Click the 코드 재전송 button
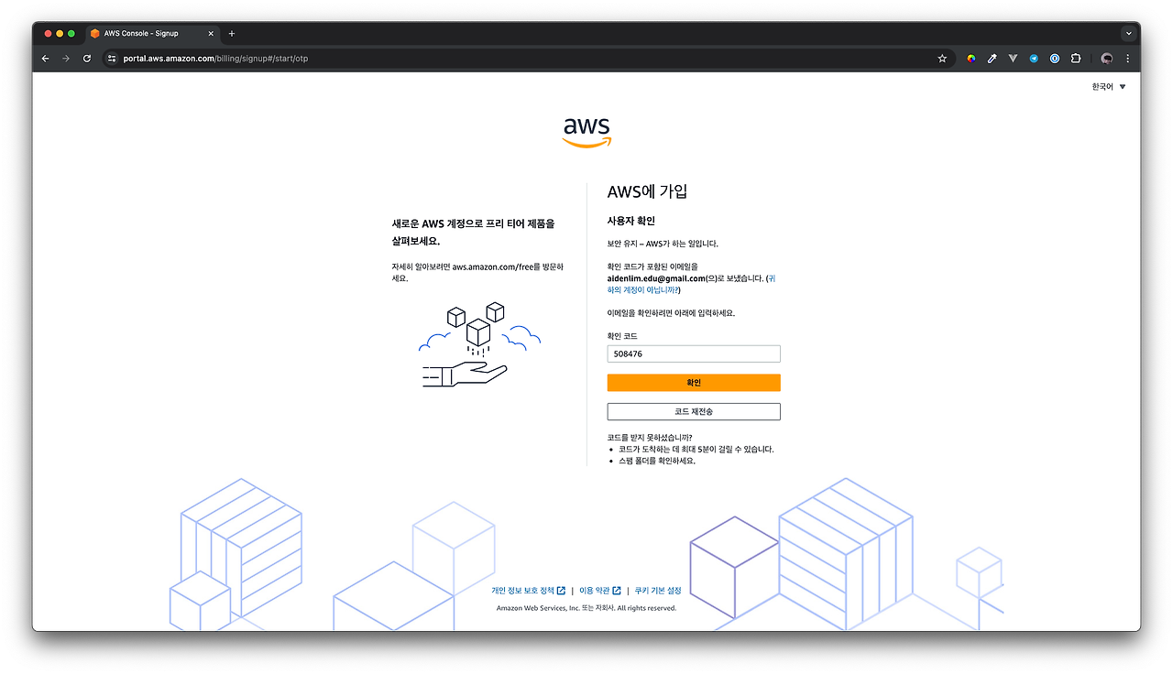 point(694,412)
